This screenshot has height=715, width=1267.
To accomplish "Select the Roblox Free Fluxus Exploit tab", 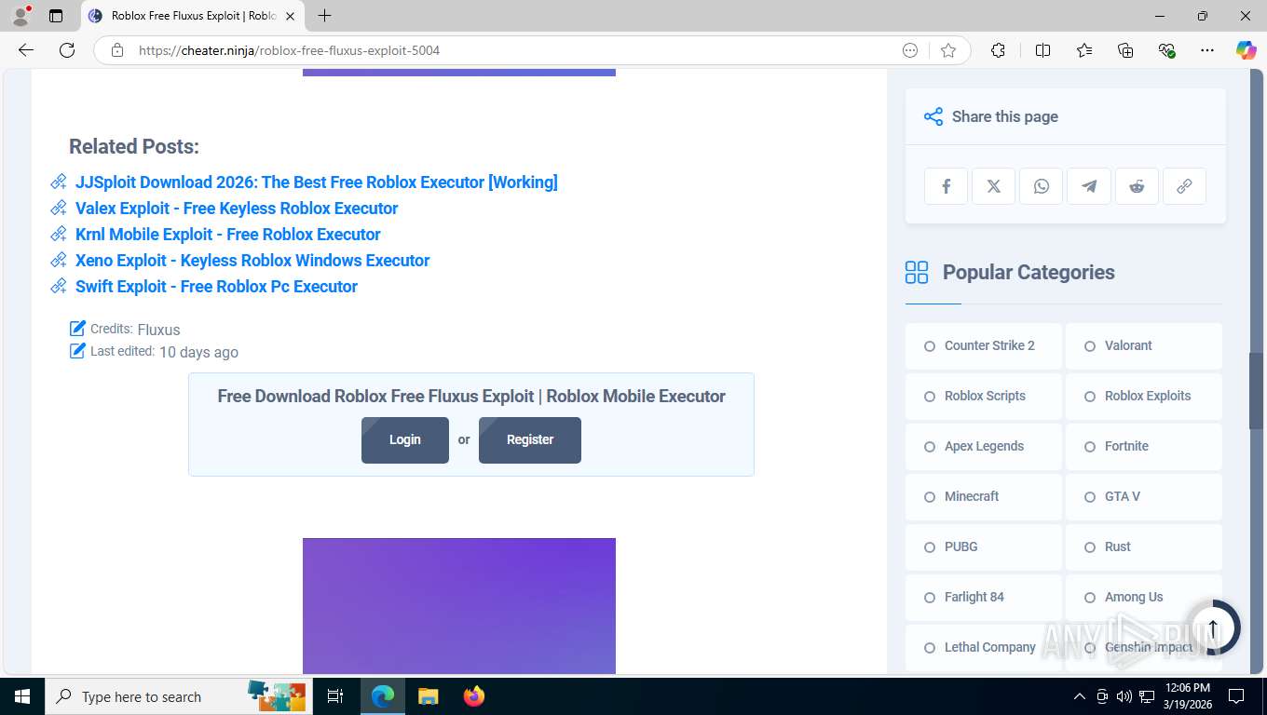I will (x=194, y=16).
